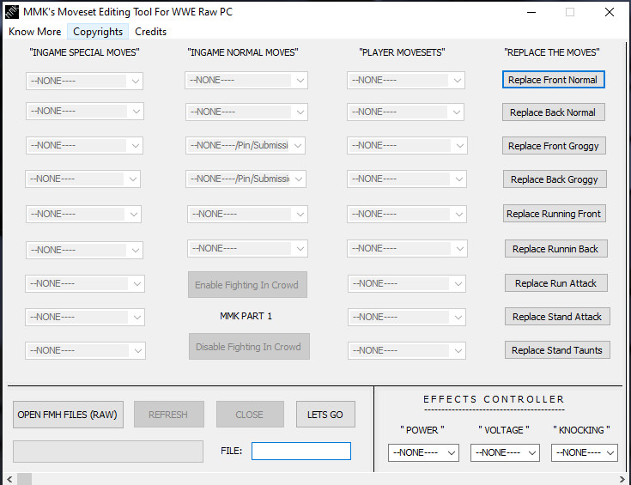Click the left arrow of horizontal scrollbar
The width and height of the screenshot is (631, 485).
click(x=9, y=479)
